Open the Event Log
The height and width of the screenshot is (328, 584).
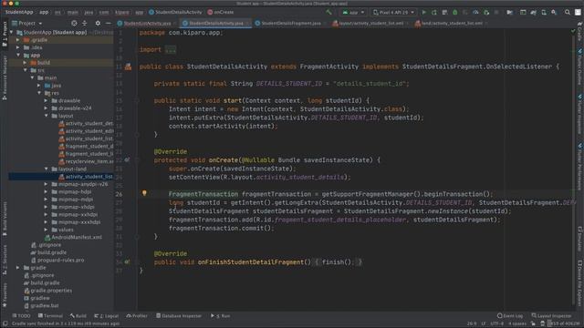point(510,316)
